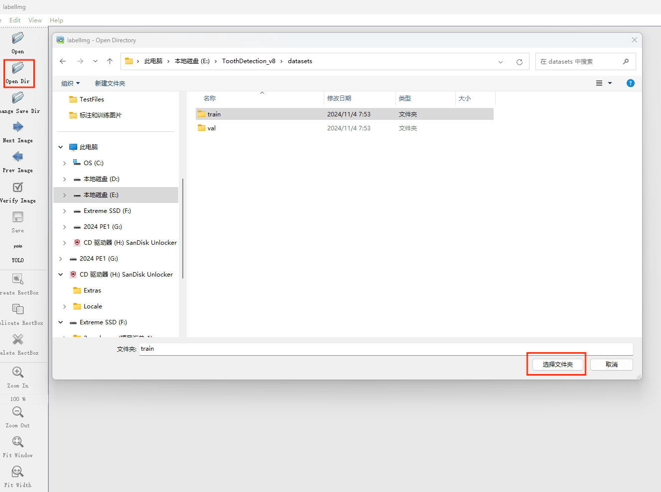Go to Prev Image
The width and height of the screenshot is (661, 492).
(x=18, y=157)
